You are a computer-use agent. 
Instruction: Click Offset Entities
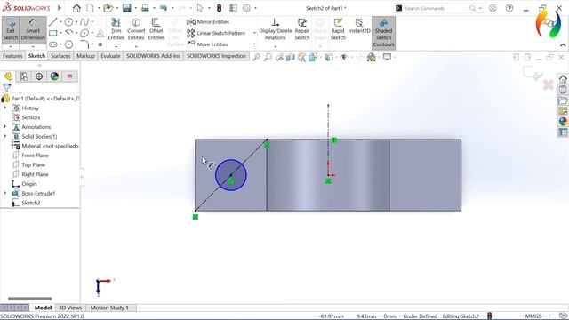pos(156,29)
